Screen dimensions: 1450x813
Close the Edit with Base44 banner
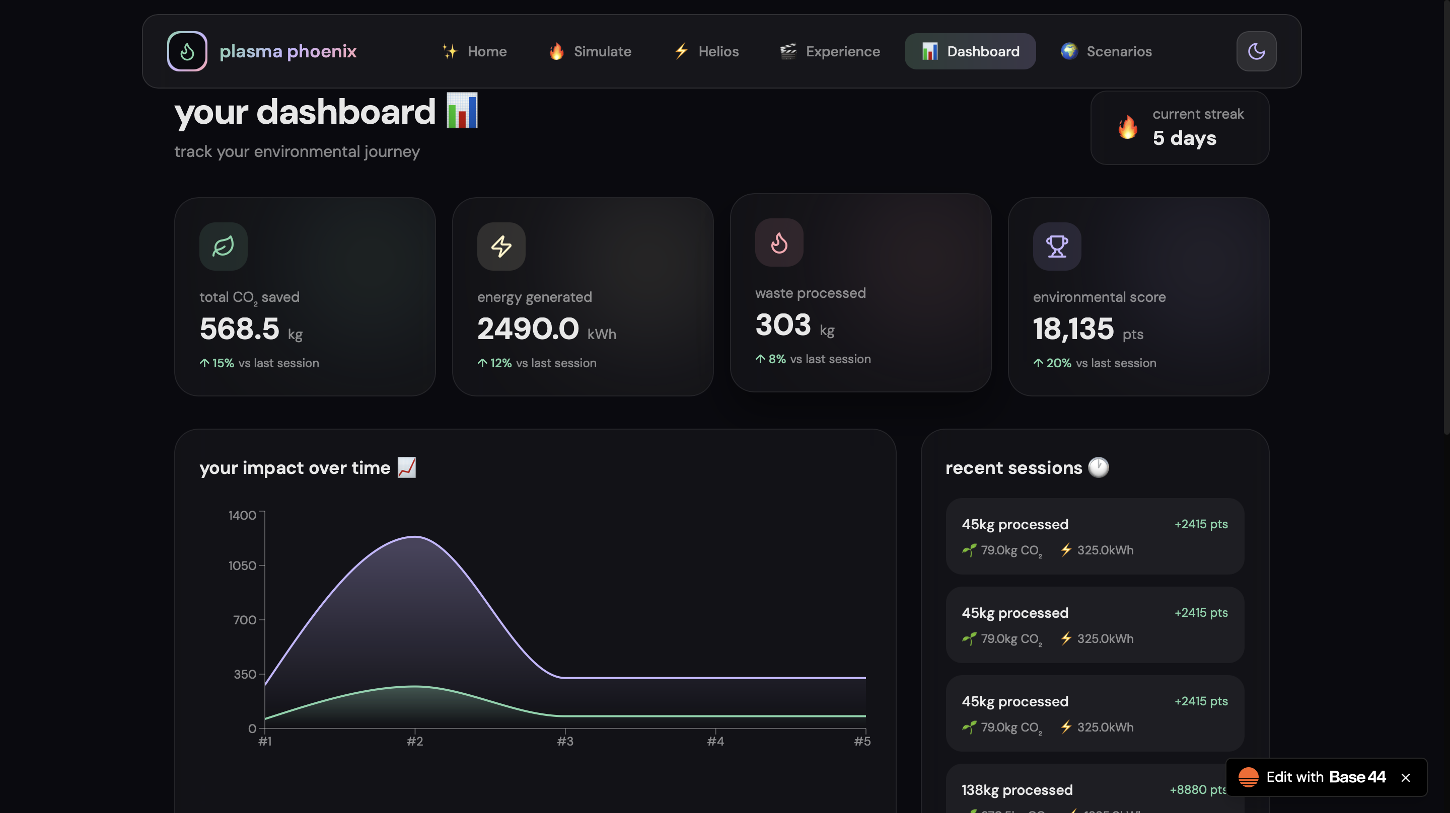(1406, 778)
